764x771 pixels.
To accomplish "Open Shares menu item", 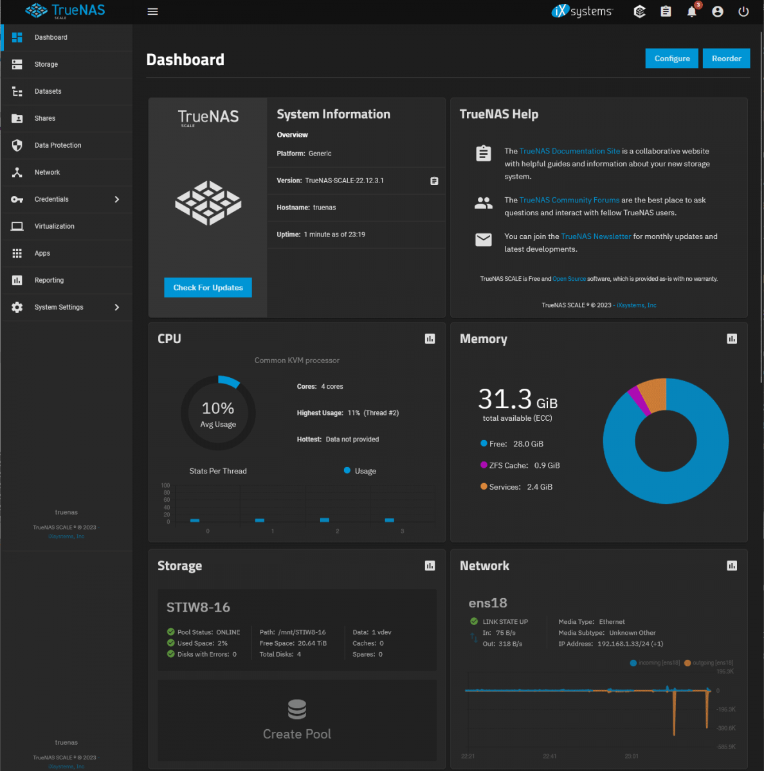I will (x=67, y=118).
